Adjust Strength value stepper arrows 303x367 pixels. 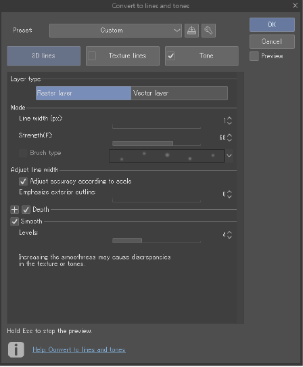(x=229, y=137)
